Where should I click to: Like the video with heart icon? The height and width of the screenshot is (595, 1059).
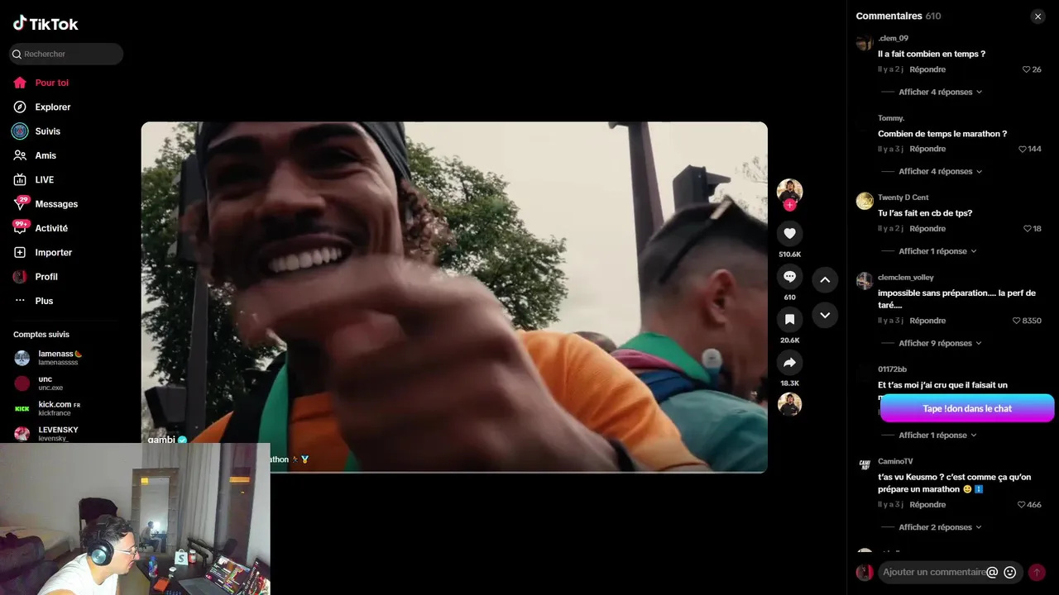coord(789,234)
